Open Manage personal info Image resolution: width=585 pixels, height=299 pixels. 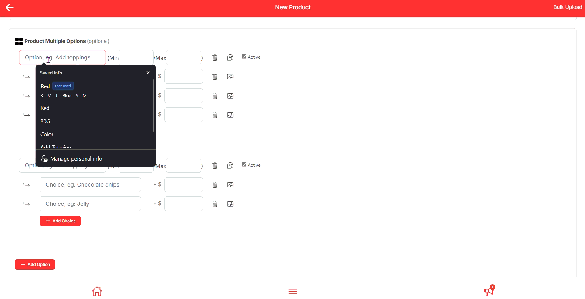tap(76, 159)
